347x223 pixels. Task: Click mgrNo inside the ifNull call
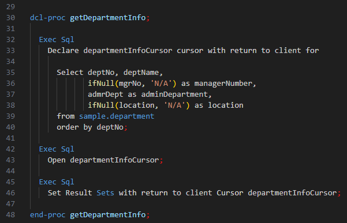click(130, 84)
